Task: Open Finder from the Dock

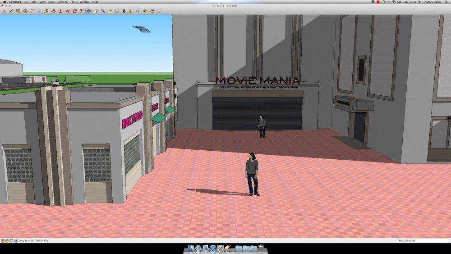Action: 191,248
